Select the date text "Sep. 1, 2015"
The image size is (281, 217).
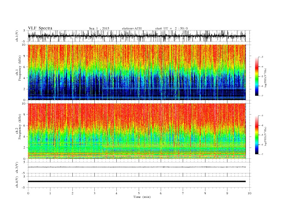click(99, 28)
